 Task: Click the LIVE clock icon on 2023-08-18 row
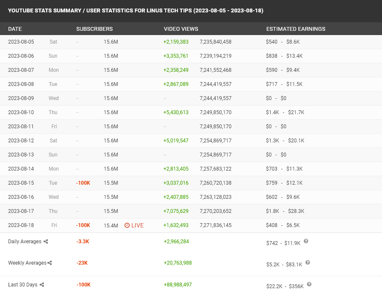(127, 225)
